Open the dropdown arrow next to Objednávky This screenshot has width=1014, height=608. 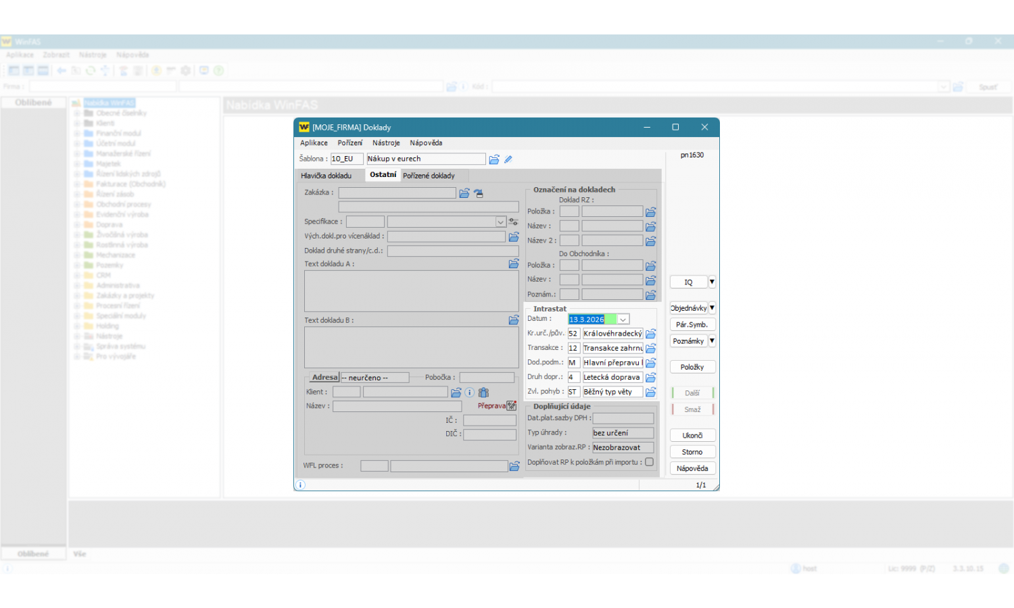[712, 308]
